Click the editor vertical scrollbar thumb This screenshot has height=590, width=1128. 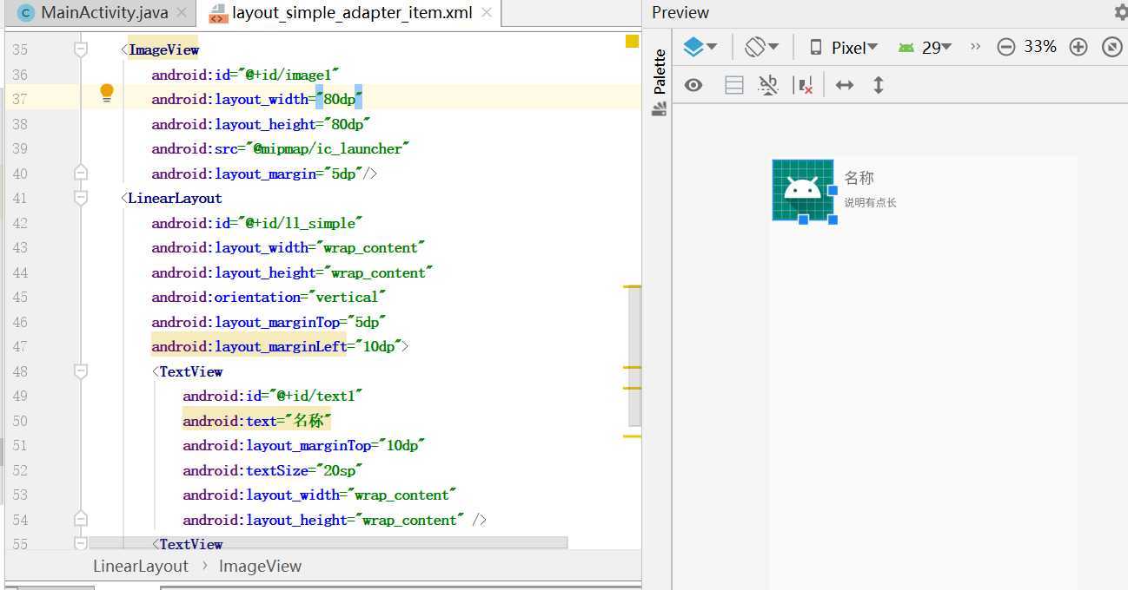634,356
